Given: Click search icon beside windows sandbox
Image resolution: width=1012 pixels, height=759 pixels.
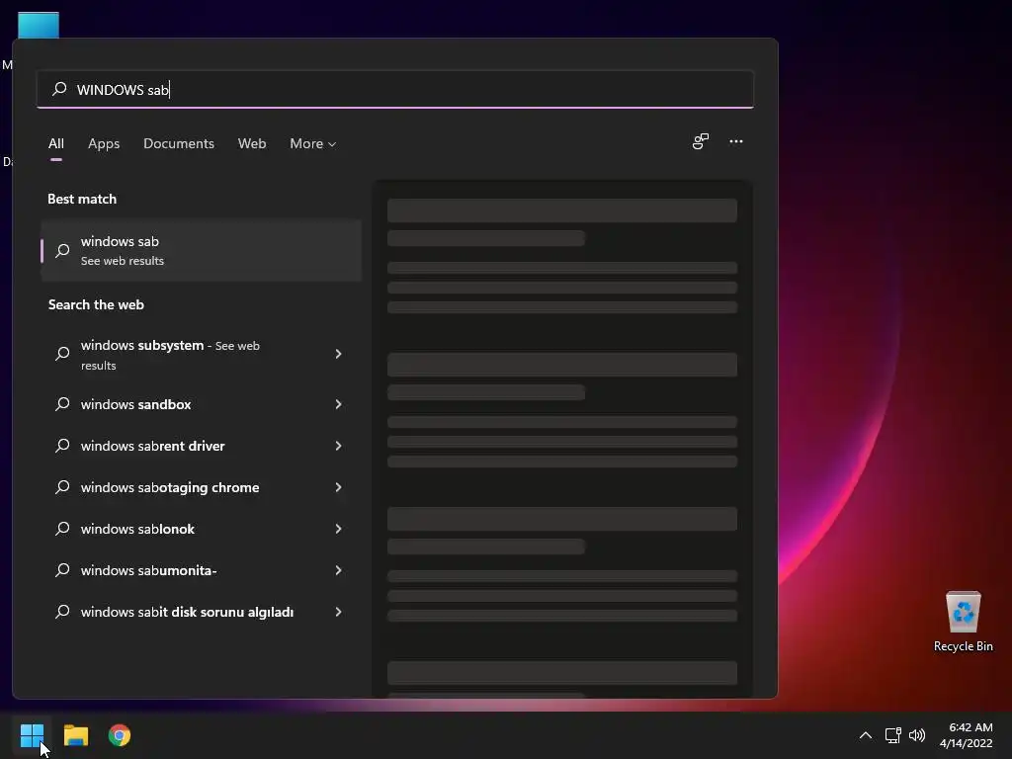Looking at the screenshot, I should point(62,404).
